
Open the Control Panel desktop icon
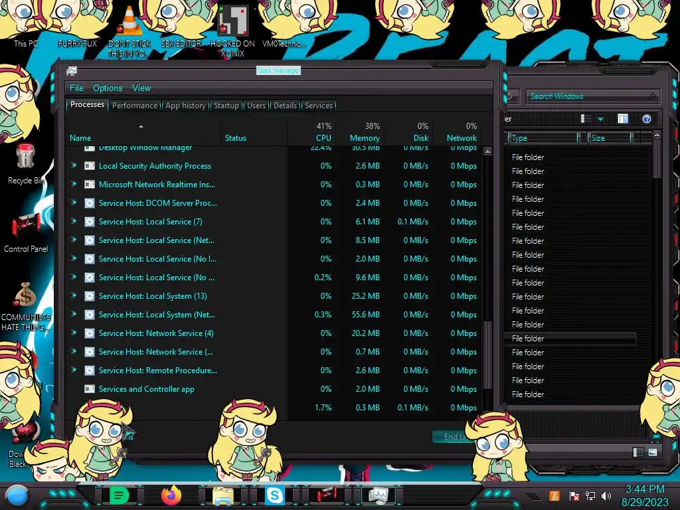pos(26,233)
